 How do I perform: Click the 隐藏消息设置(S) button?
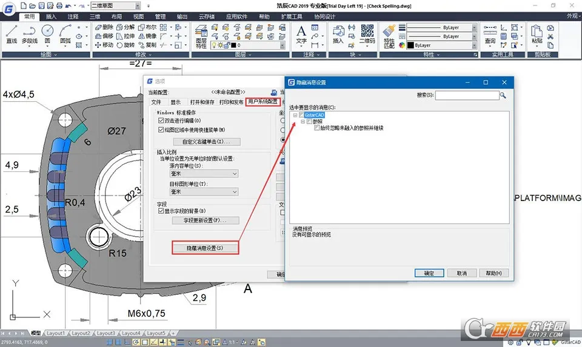204,248
